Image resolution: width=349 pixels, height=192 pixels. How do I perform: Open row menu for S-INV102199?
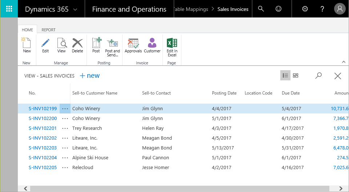point(65,109)
